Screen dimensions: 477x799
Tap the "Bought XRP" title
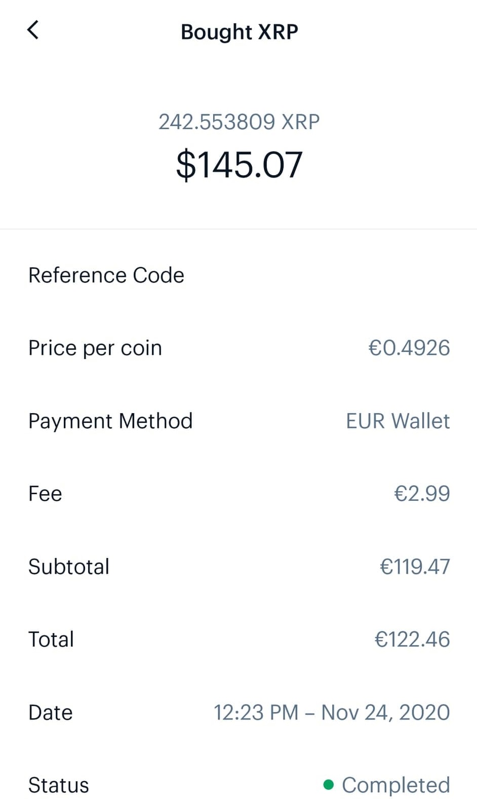click(239, 32)
